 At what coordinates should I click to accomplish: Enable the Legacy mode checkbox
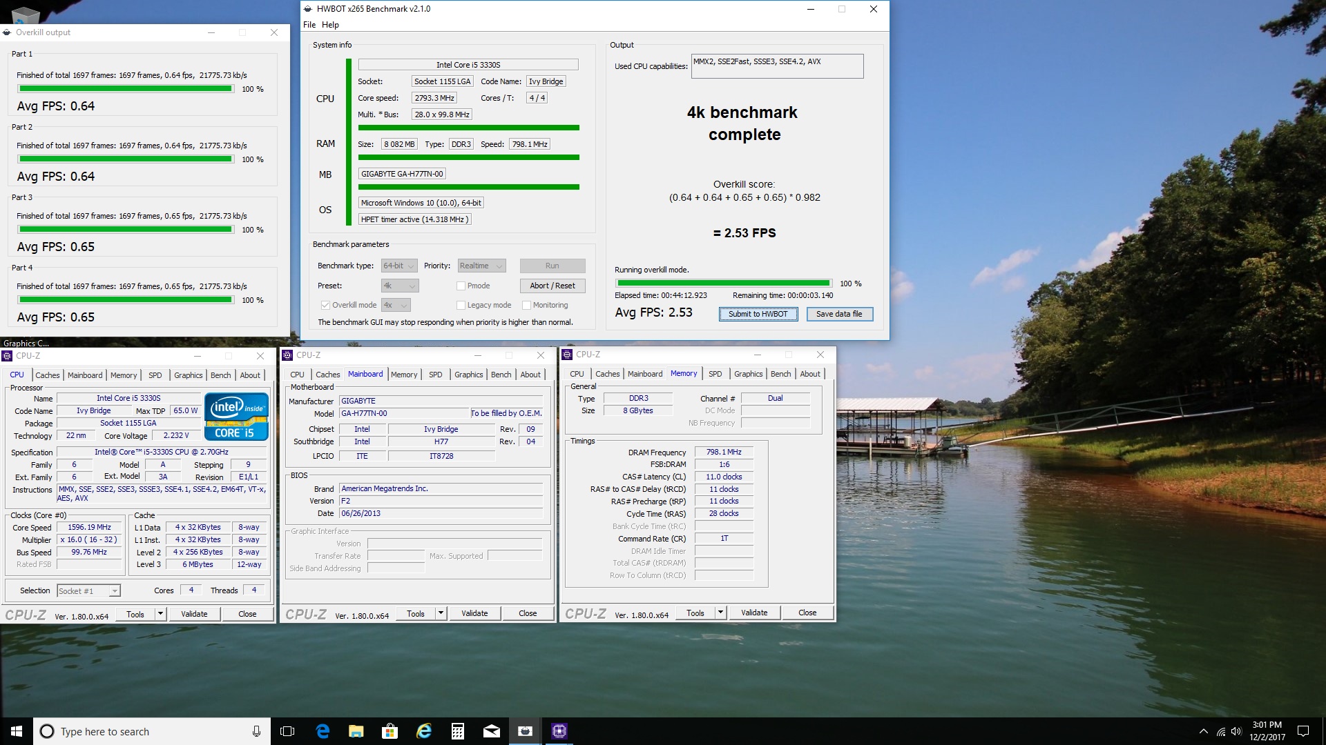point(461,305)
